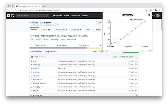The width and height of the screenshot is (168, 105).
Task: Click the timqian owner link
Action: coord(35,23)
